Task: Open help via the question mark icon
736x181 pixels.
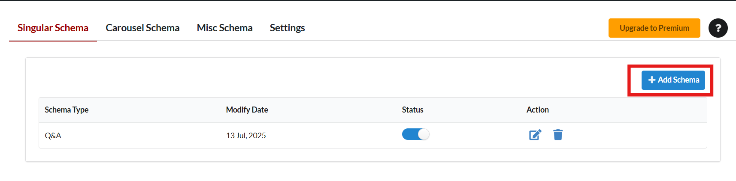Action: coord(718,28)
